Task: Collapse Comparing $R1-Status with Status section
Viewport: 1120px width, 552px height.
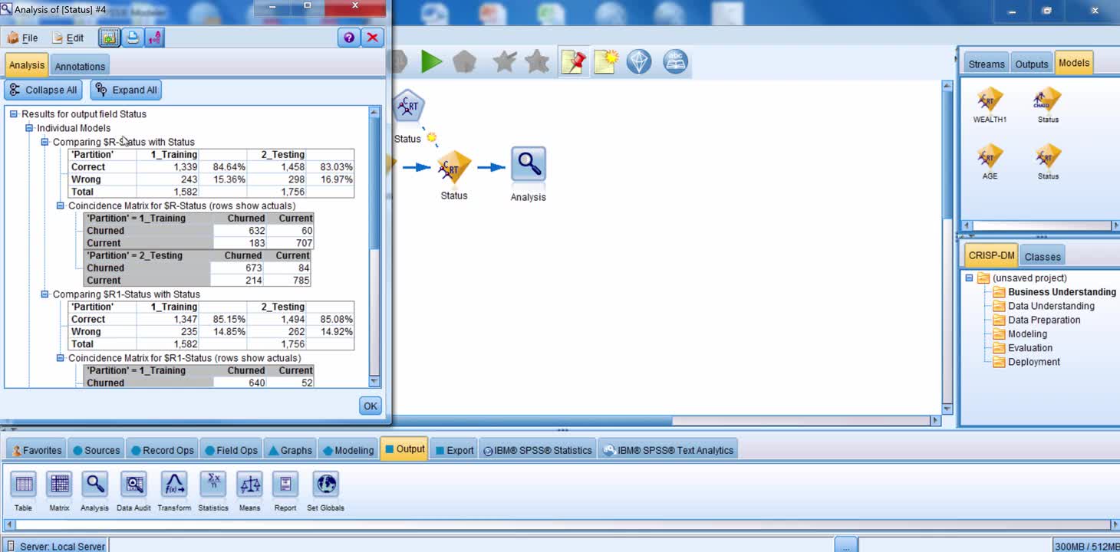Action: 44,294
